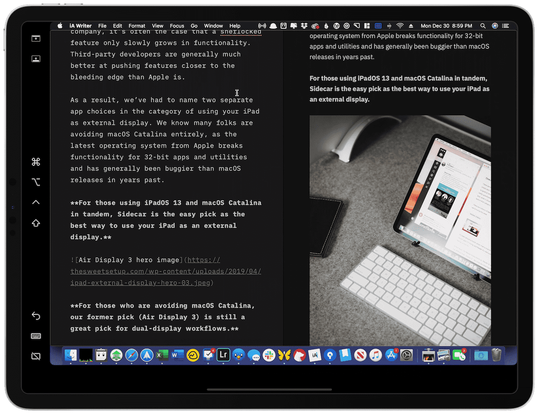The width and height of the screenshot is (539, 415).
Task: Open Messages from the Dock
Action: 254,355
